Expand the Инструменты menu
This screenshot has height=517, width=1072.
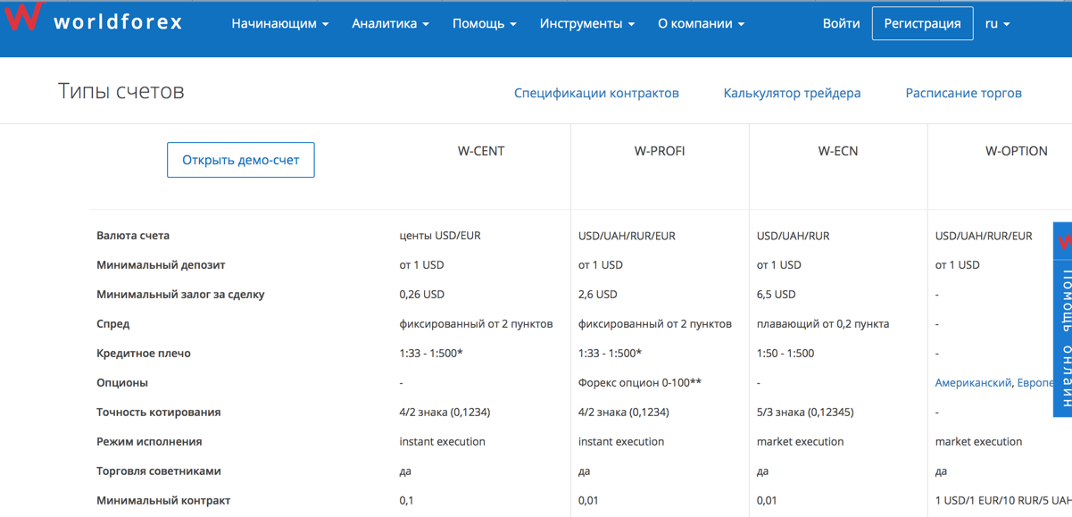tap(586, 23)
